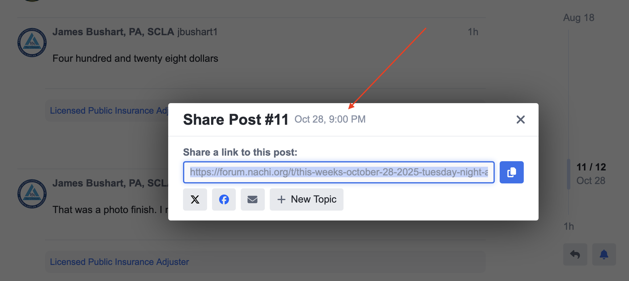Click the timeline scroller handle at 11 / 12
This screenshot has width=629, height=281.
point(569,174)
